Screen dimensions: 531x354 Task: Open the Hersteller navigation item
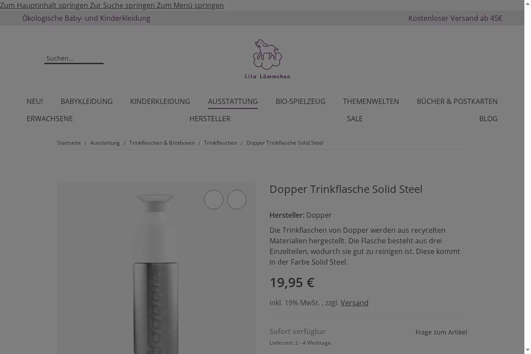click(210, 119)
